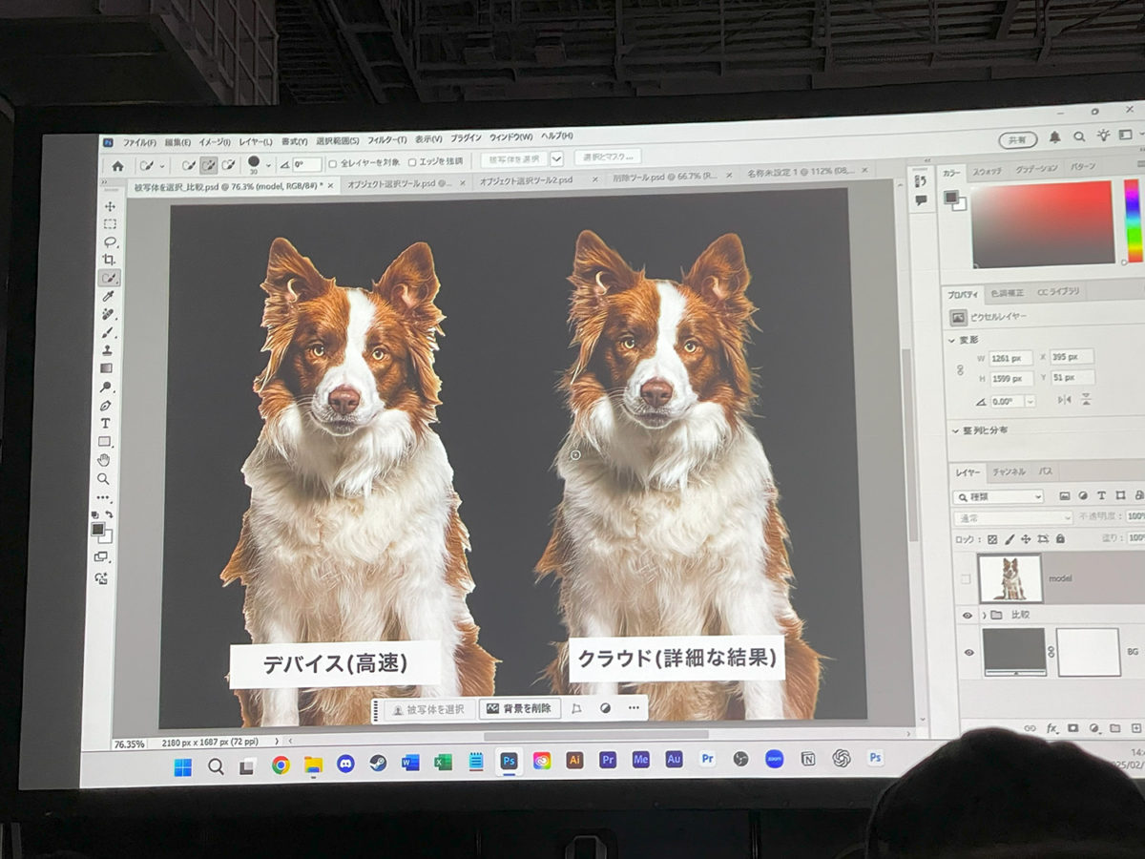Pick the Eyedropper tool
The image size is (1145, 859).
109,296
